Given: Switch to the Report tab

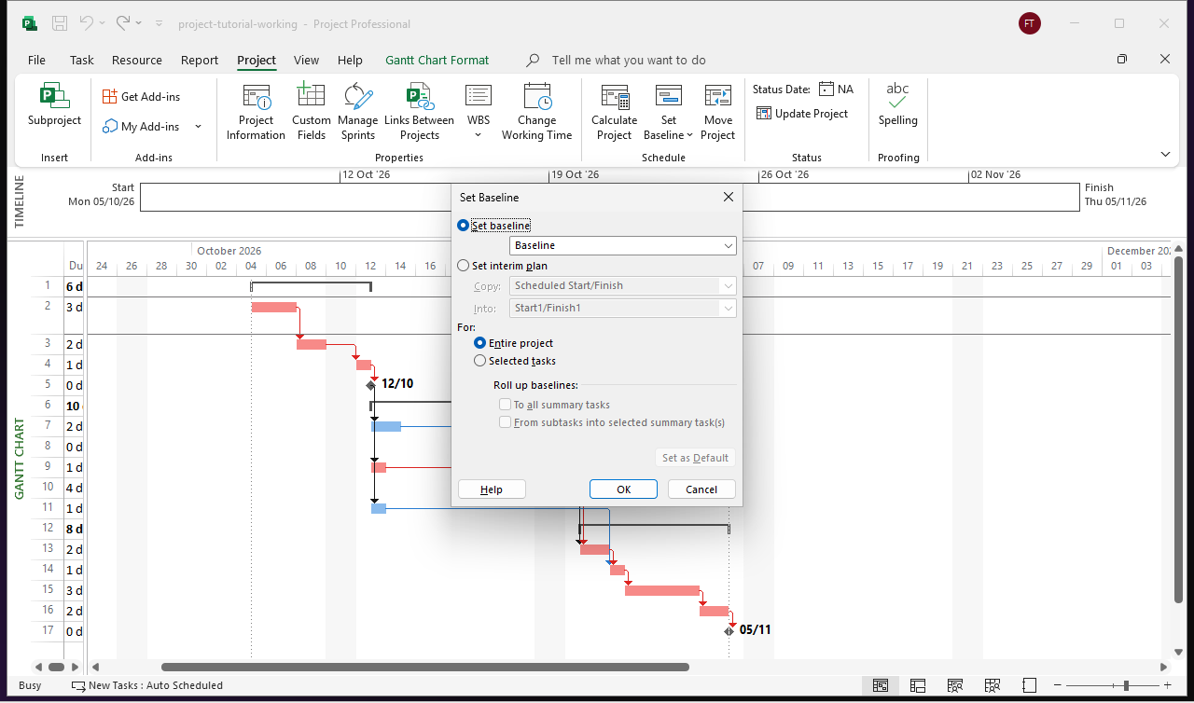Looking at the screenshot, I should pos(200,60).
